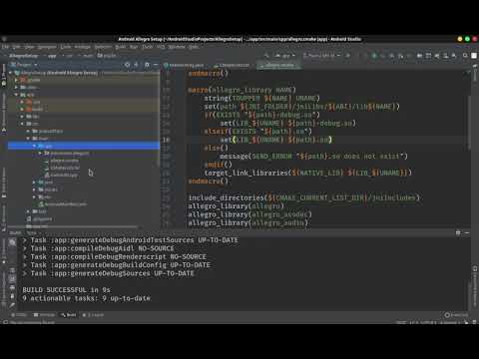The width and height of the screenshot is (479, 359).
Task: Open the Navigate menu
Action: click(47, 47)
